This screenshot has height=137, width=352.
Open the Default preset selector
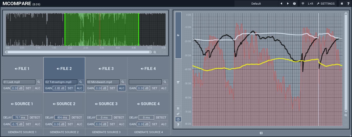(256, 4)
